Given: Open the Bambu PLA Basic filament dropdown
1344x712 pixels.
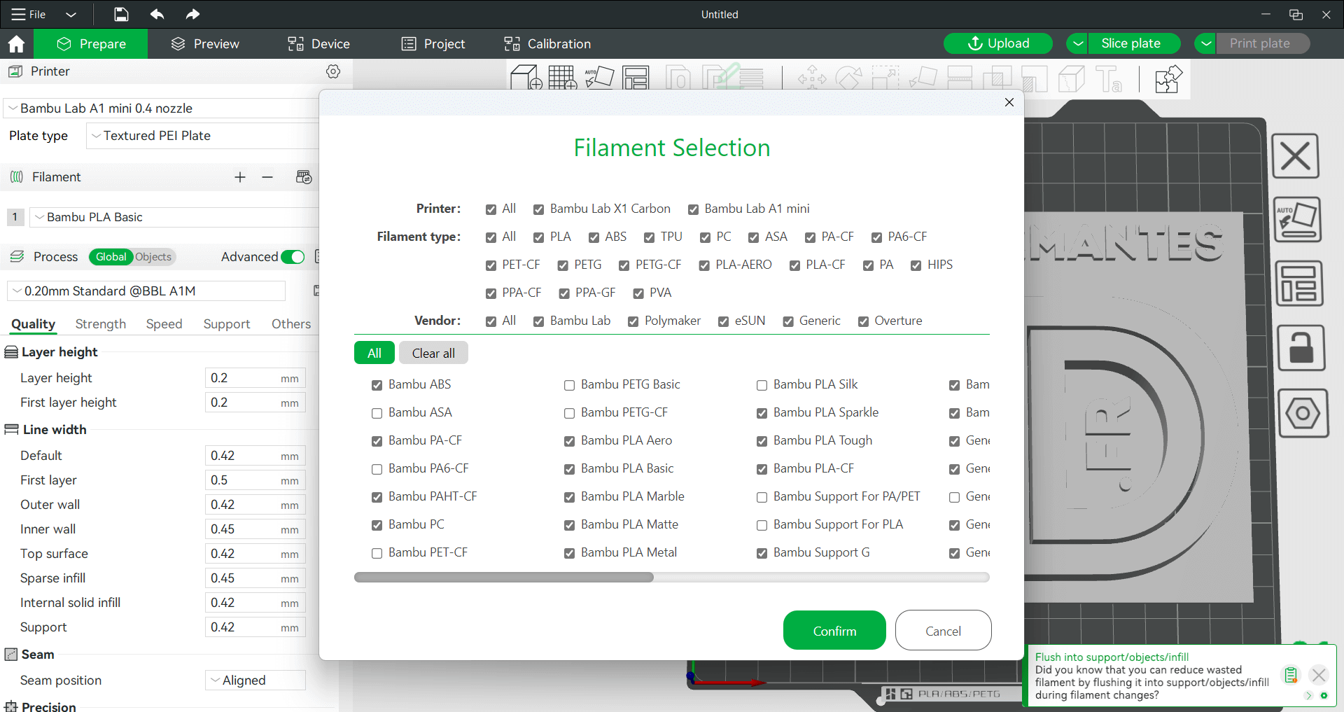Looking at the screenshot, I should (174, 217).
